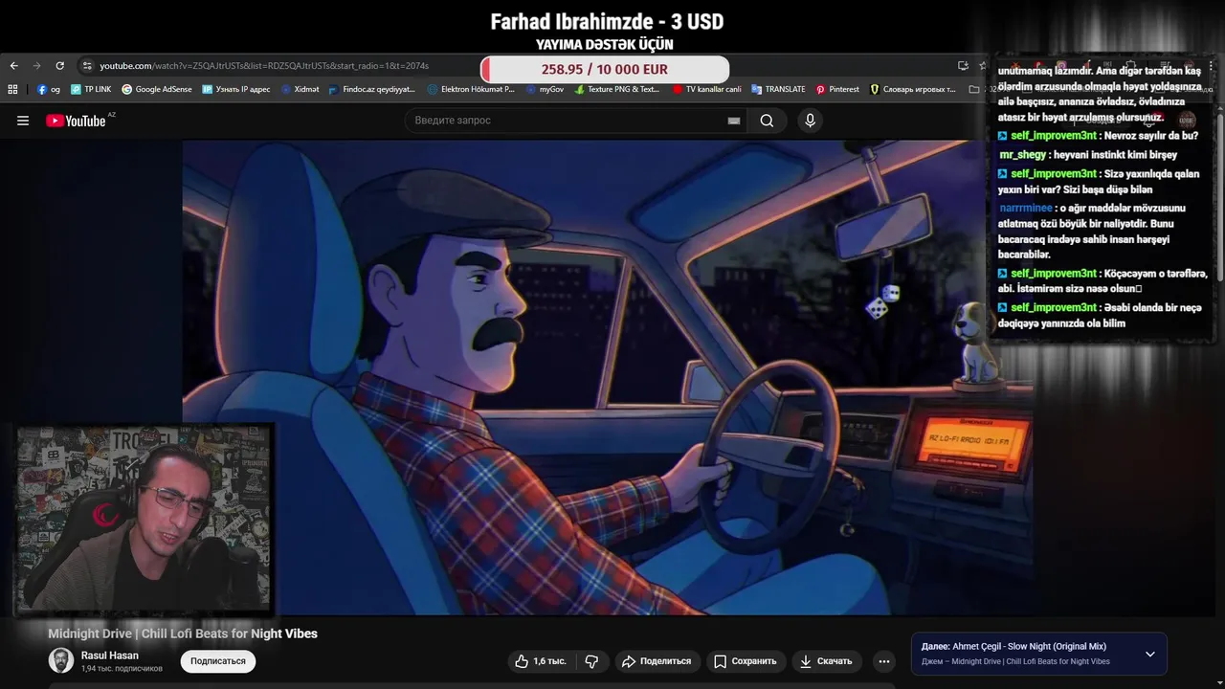This screenshot has width=1225, height=689.
Task: Open the Google AdSense bookmark
Action: [157, 89]
